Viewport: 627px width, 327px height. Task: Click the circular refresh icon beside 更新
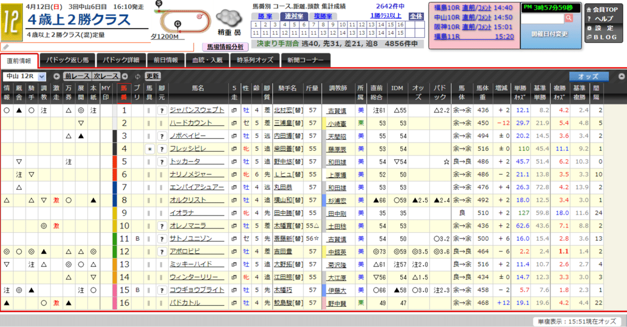click(138, 76)
